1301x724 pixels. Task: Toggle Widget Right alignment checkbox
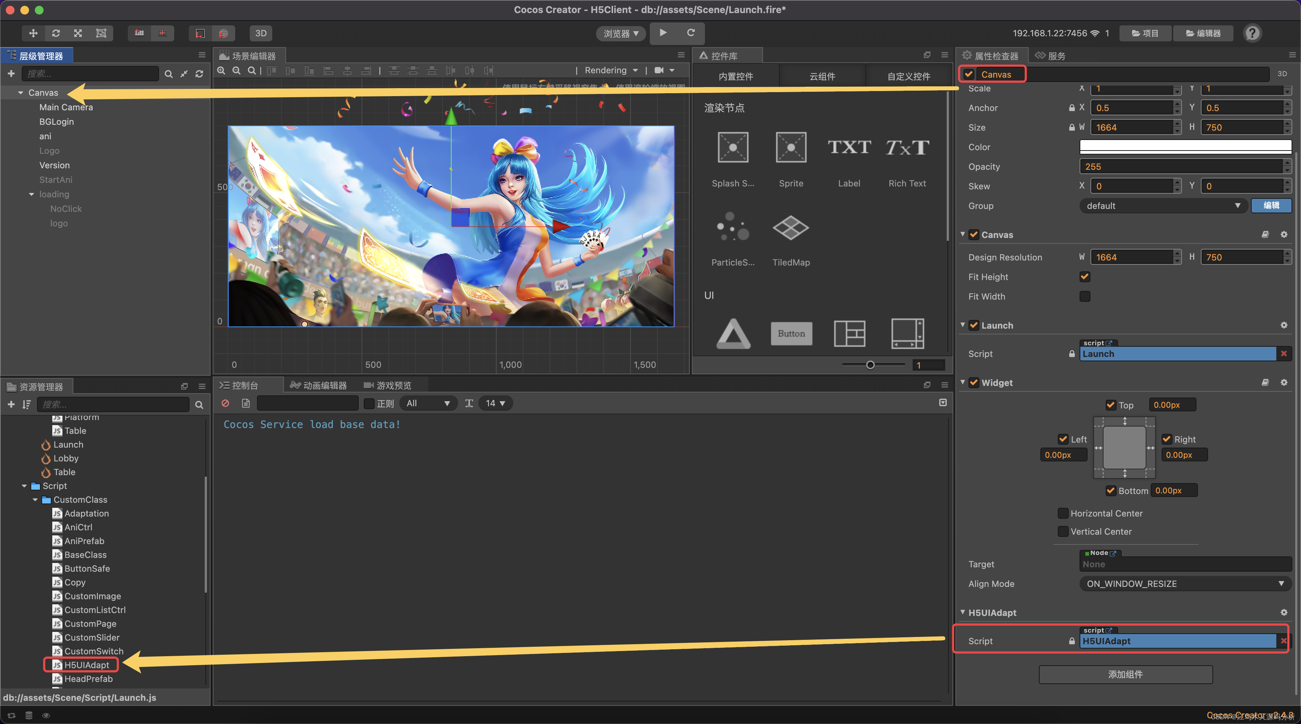[1167, 439]
